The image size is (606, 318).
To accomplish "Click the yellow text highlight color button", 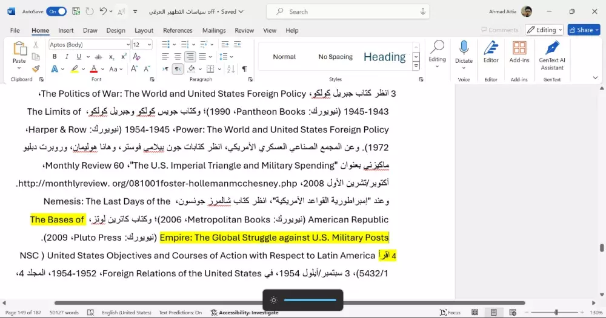I will (x=74, y=69).
